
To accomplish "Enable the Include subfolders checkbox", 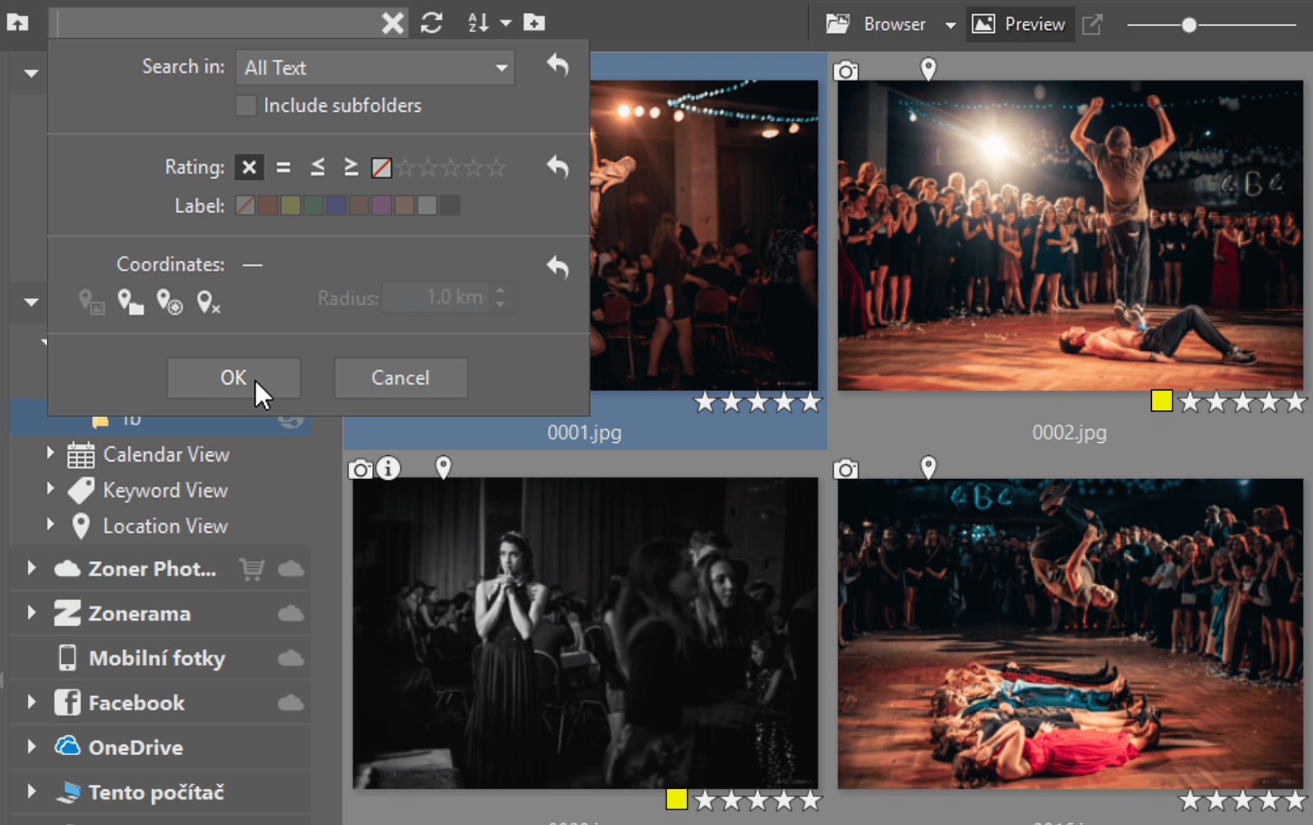I will coord(246,105).
